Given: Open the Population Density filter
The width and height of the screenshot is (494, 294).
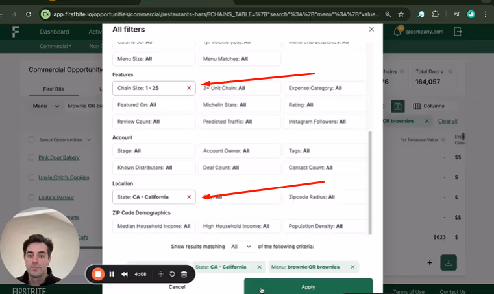Looking at the screenshot, I should click(x=325, y=226).
